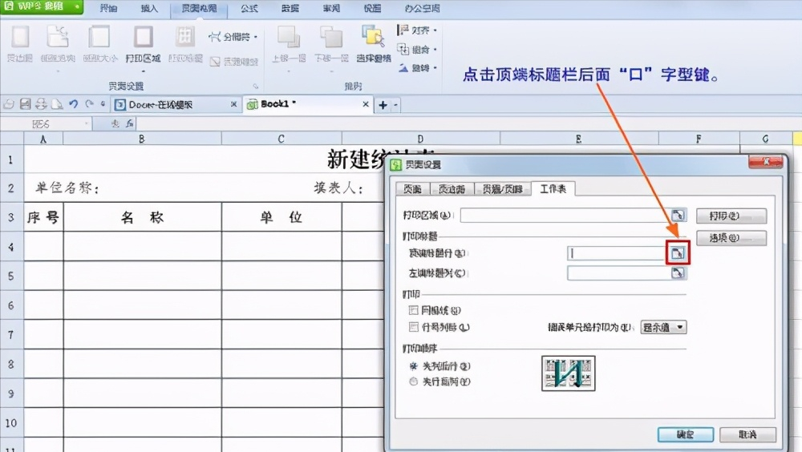Enable the Gridlines (网格线) checkbox
802x452 pixels.
[x=414, y=310]
